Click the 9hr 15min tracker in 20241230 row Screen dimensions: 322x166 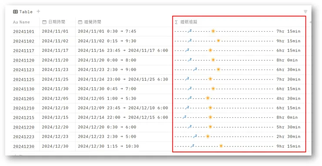pyautogui.click(x=238, y=146)
